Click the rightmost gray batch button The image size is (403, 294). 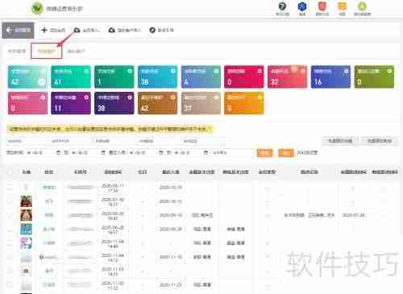pyautogui.click(x=379, y=141)
